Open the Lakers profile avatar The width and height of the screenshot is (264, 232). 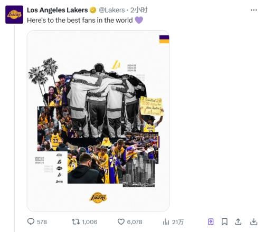coord(14,15)
